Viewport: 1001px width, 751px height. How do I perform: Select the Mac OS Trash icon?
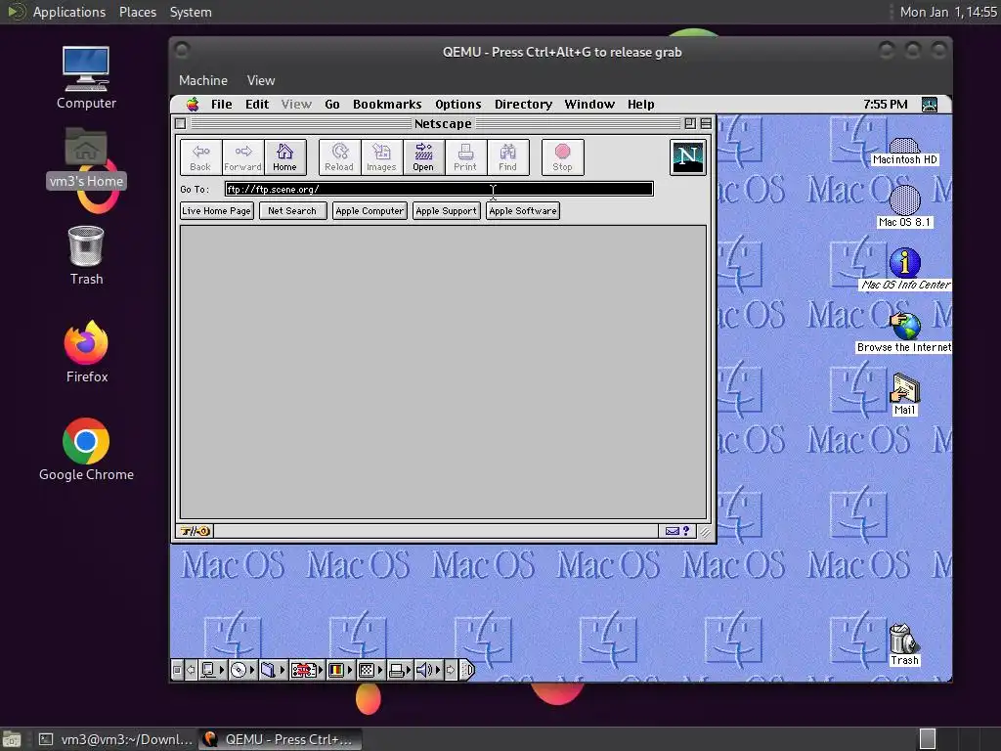tap(904, 645)
